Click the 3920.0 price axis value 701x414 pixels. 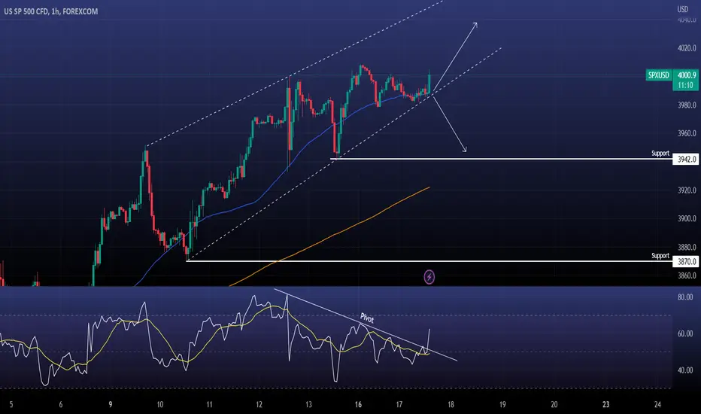point(687,190)
